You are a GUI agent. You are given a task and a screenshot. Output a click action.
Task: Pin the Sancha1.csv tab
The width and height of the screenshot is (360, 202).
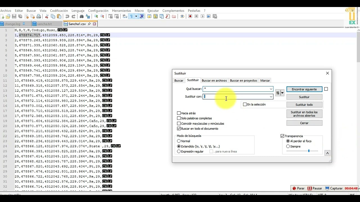(89, 24)
